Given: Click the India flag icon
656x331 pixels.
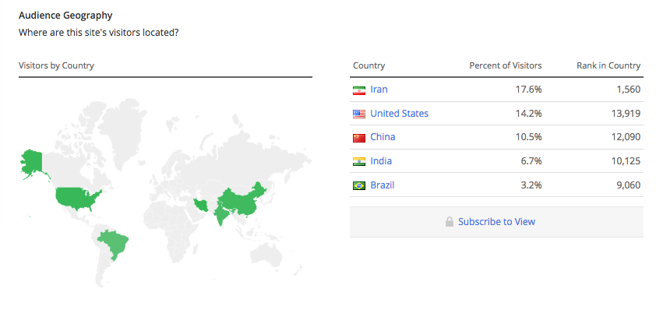Looking at the screenshot, I should point(359,161).
